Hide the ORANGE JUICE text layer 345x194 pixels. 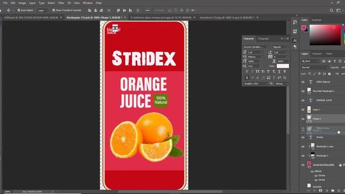[303, 100]
